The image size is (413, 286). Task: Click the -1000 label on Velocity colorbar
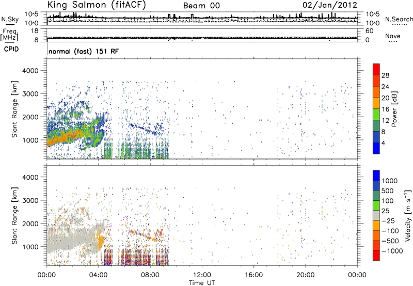pos(392,251)
